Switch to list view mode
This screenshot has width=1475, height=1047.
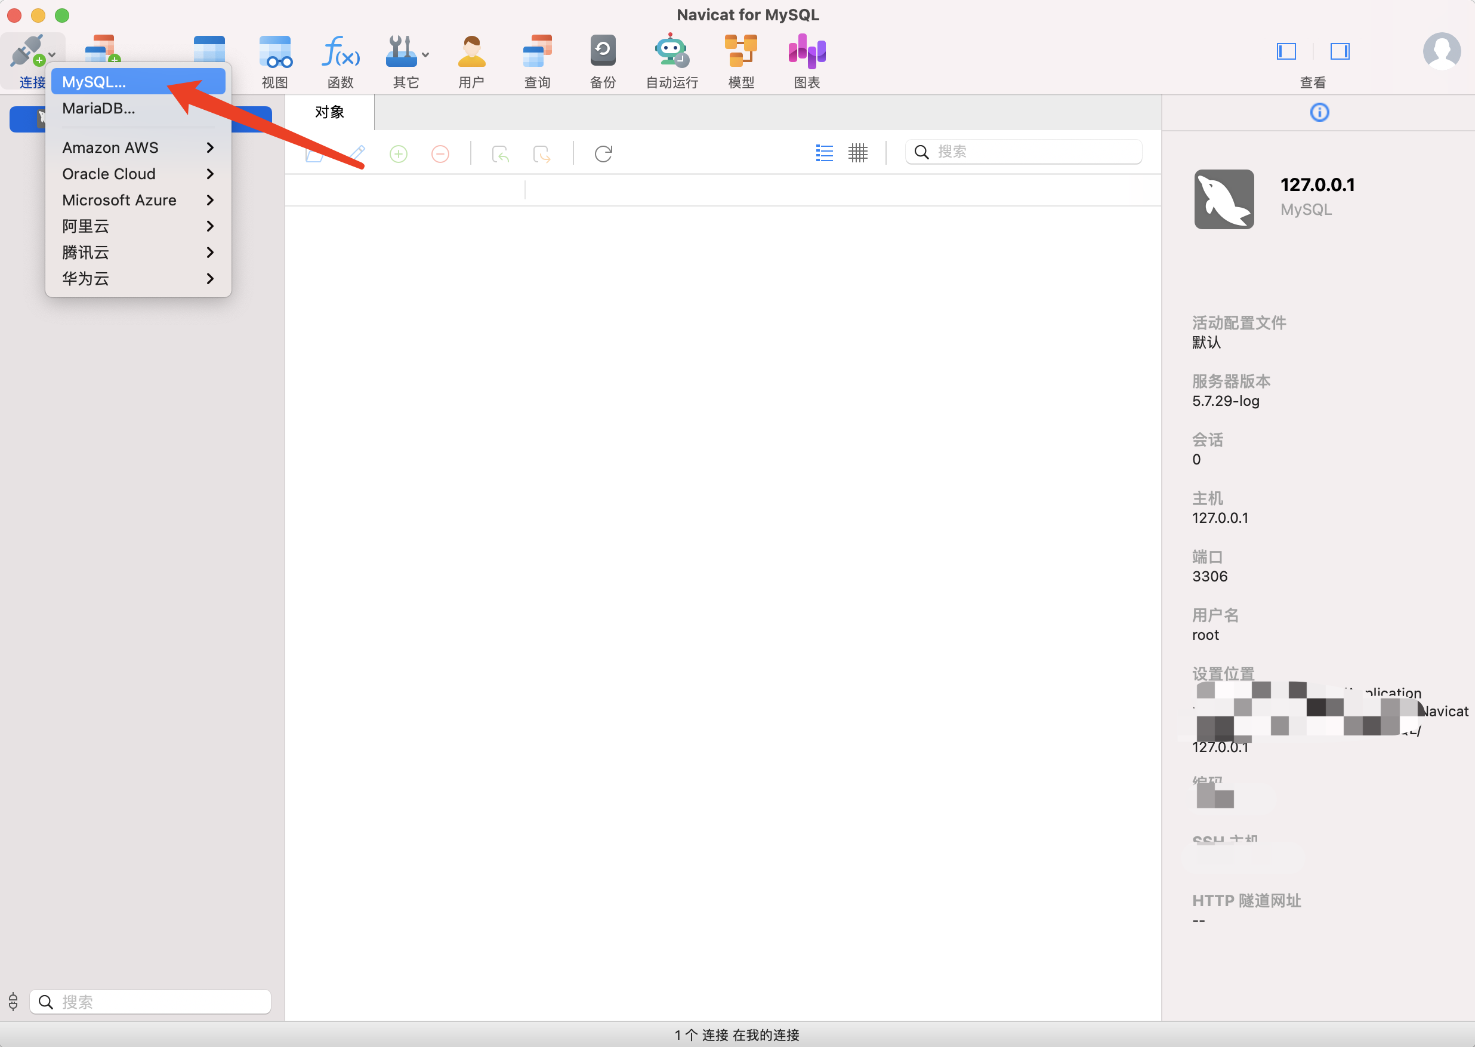[x=824, y=153]
